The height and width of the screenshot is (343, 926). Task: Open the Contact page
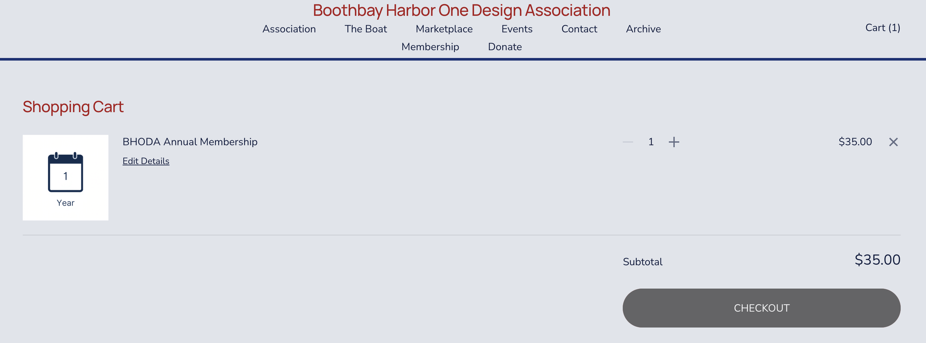[579, 29]
